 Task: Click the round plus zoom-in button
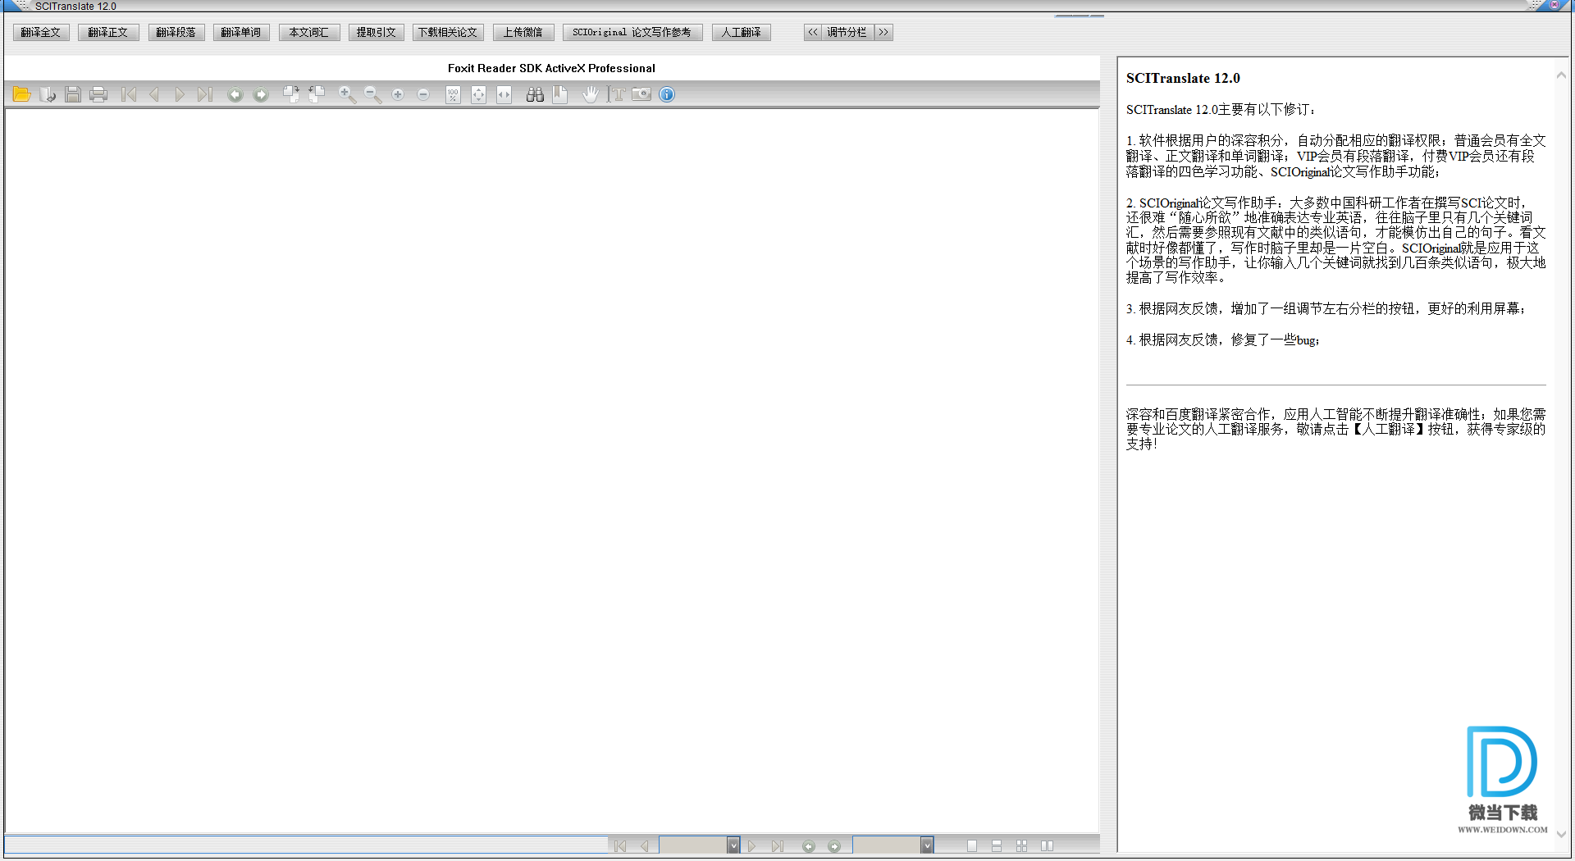[398, 95]
